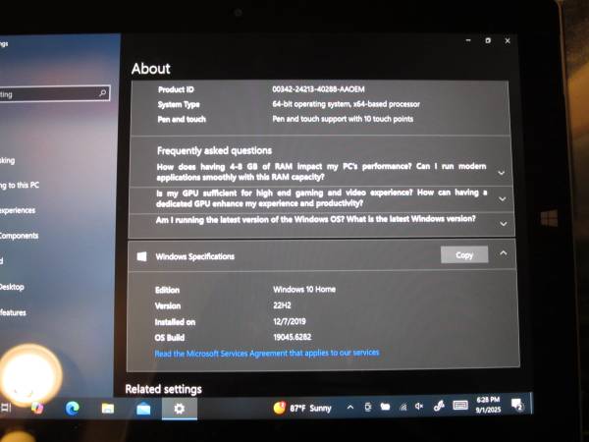Expand the GPU gaming experience question

[502, 197]
